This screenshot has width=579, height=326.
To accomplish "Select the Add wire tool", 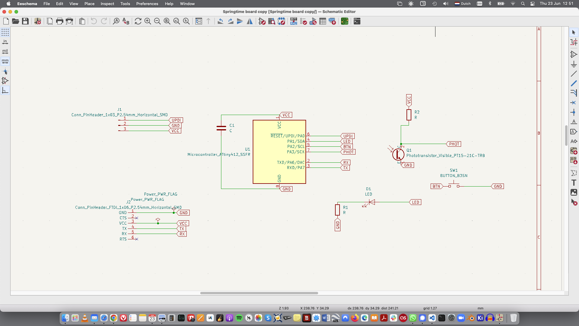I will 574,74.
